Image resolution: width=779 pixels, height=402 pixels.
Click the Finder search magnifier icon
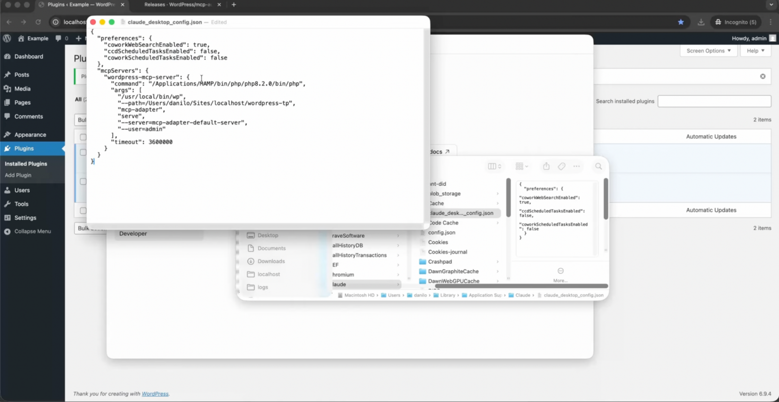point(598,166)
